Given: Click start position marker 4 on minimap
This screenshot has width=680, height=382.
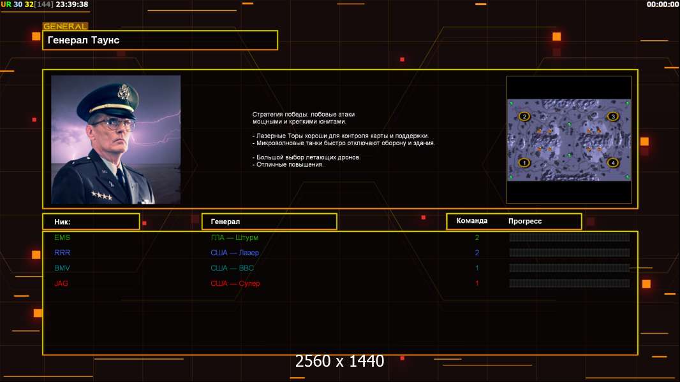Looking at the screenshot, I should [x=613, y=163].
